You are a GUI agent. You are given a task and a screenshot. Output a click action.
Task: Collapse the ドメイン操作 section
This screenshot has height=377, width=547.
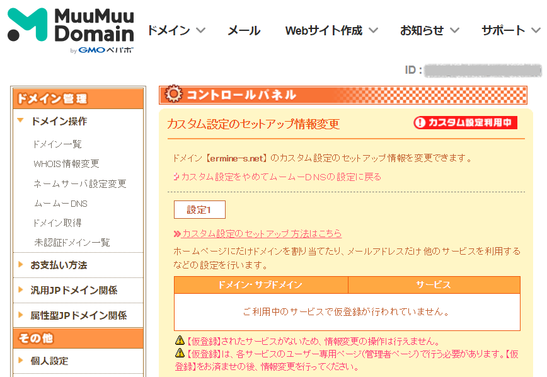pos(59,121)
